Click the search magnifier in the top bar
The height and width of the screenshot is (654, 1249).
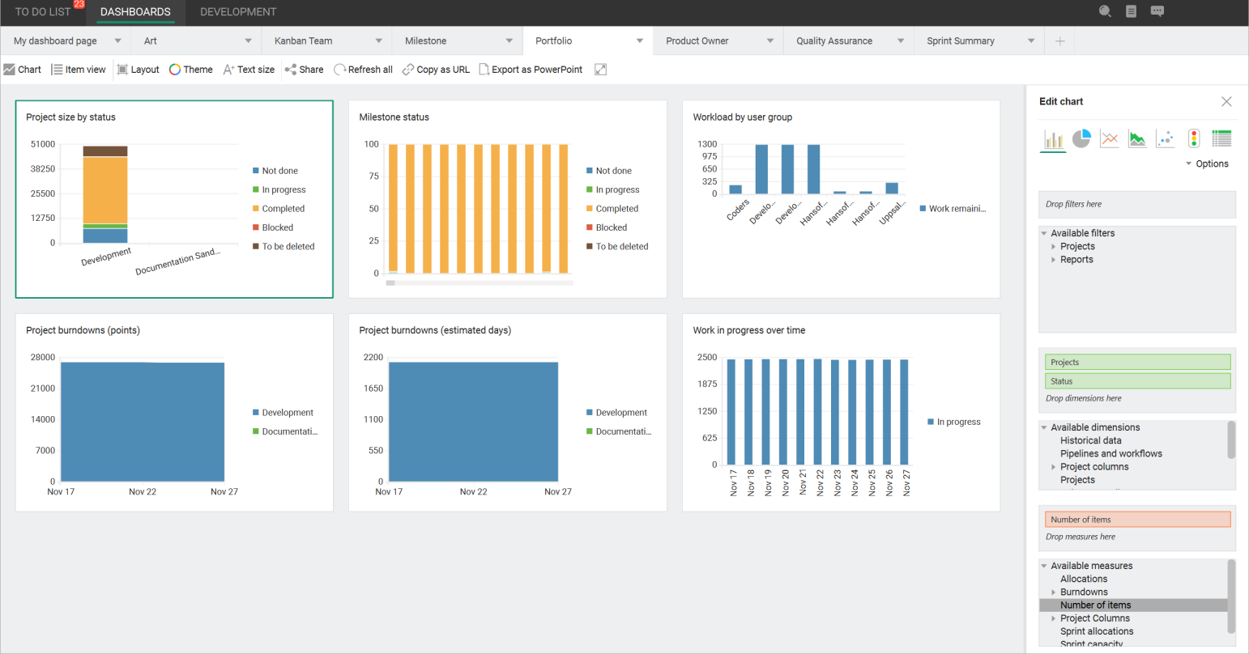[1105, 11]
